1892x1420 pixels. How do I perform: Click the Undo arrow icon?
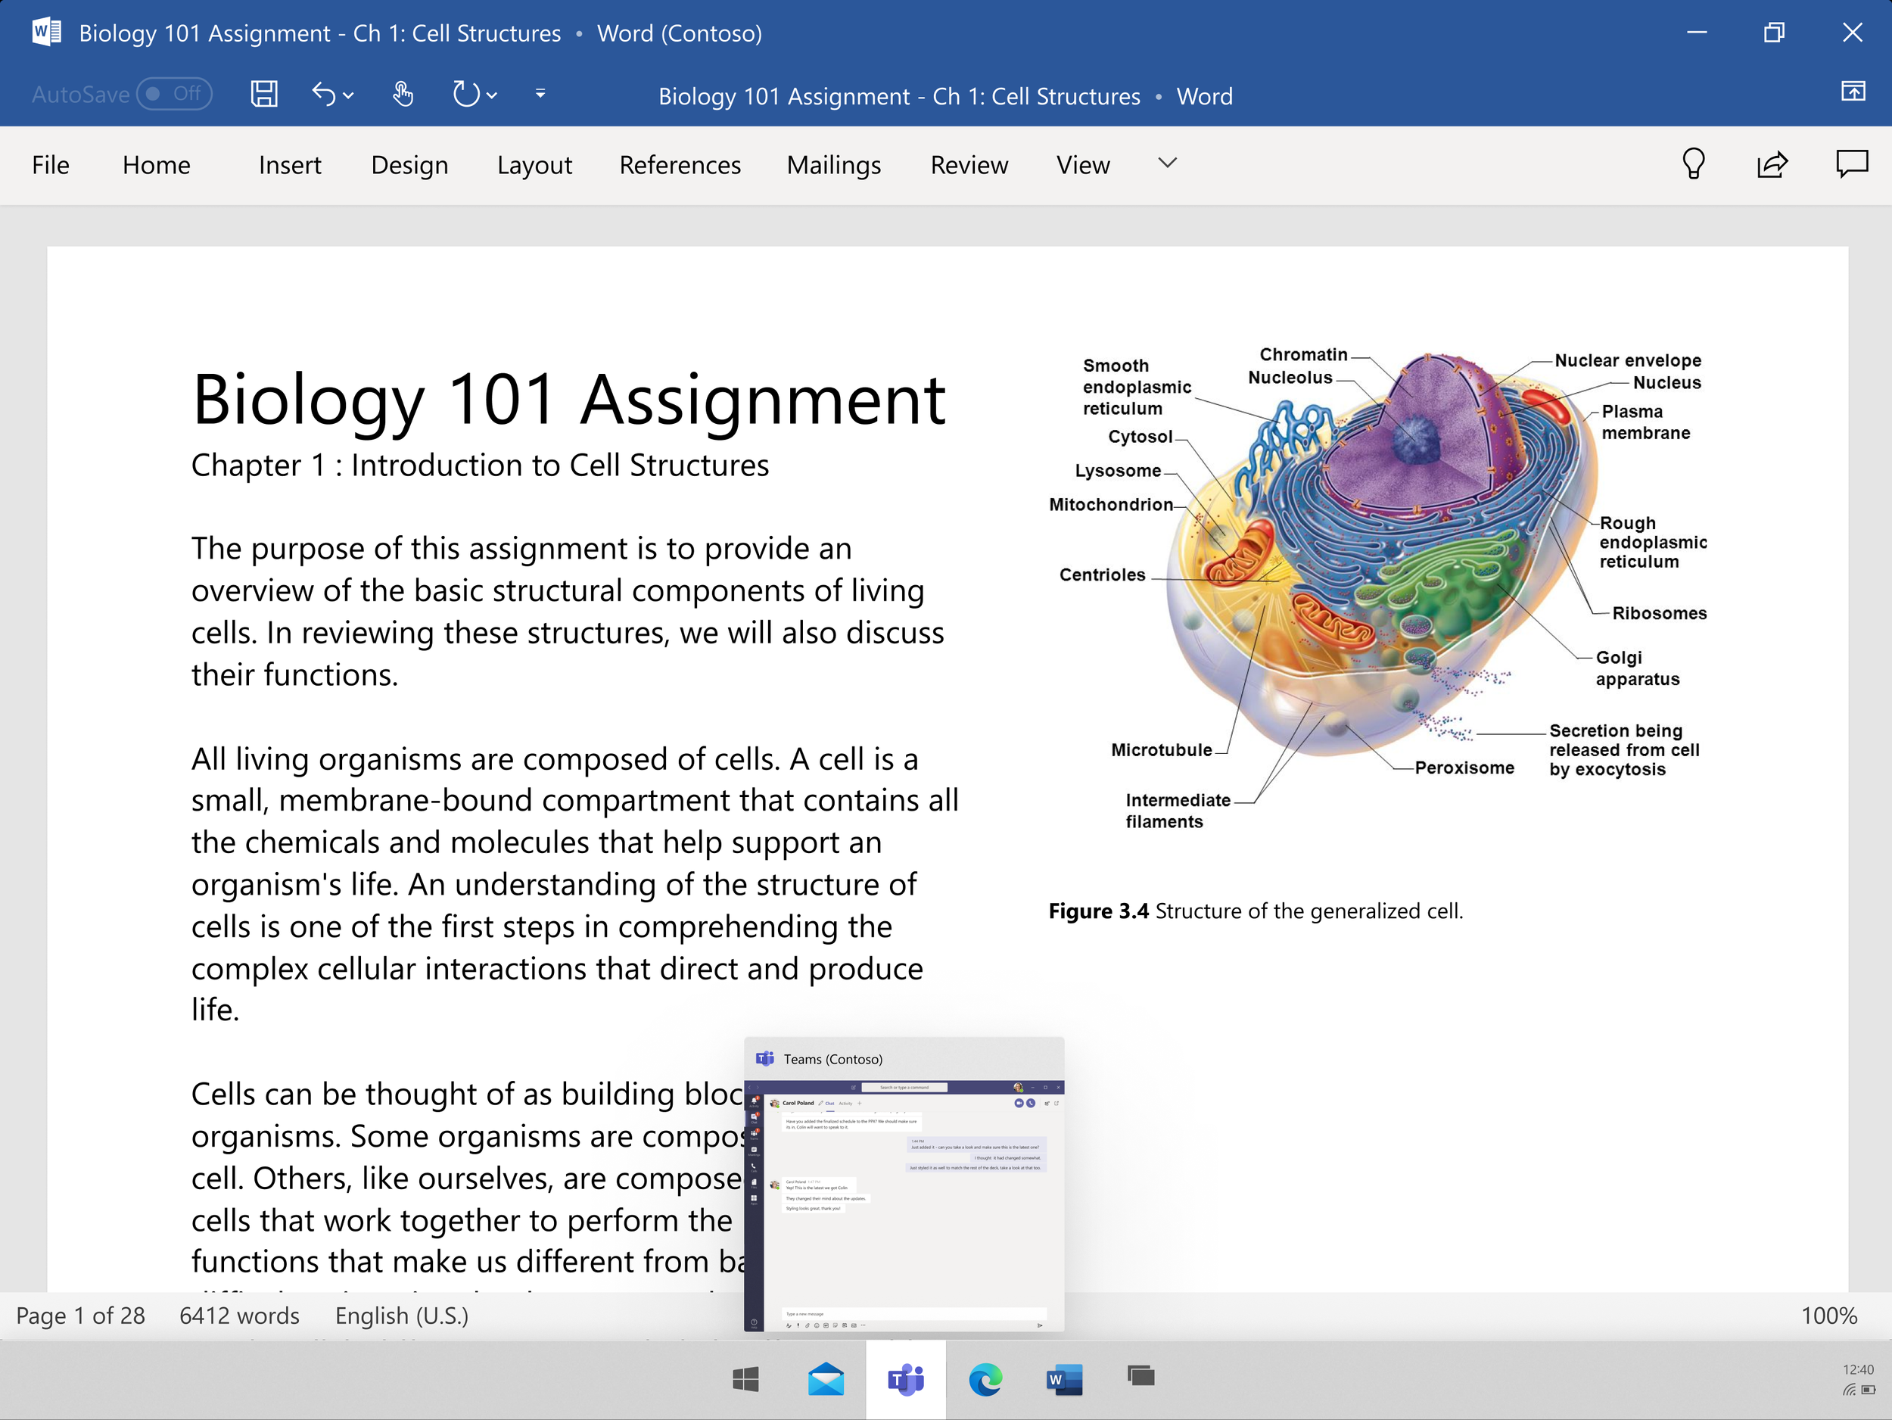click(323, 94)
